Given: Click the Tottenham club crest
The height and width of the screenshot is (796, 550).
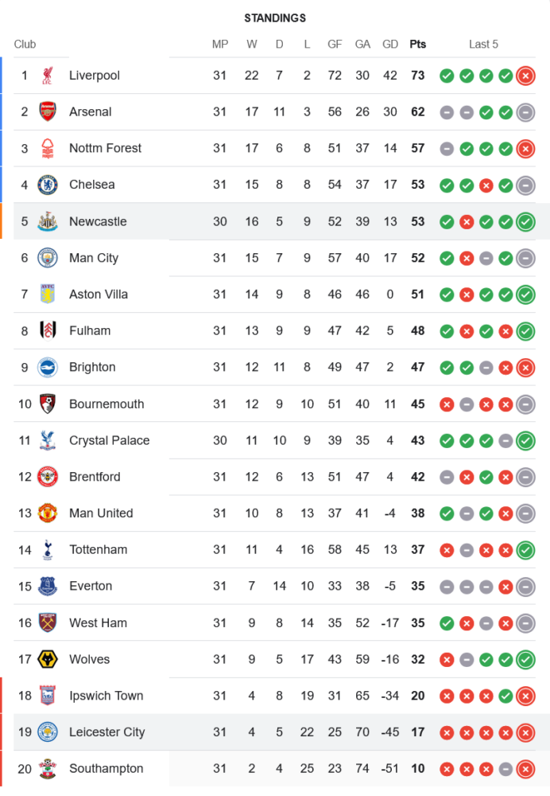Looking at the screenshot, I should point(48,549).
